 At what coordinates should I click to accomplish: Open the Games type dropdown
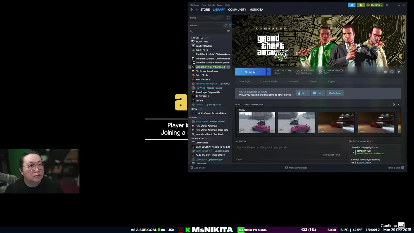206,25
